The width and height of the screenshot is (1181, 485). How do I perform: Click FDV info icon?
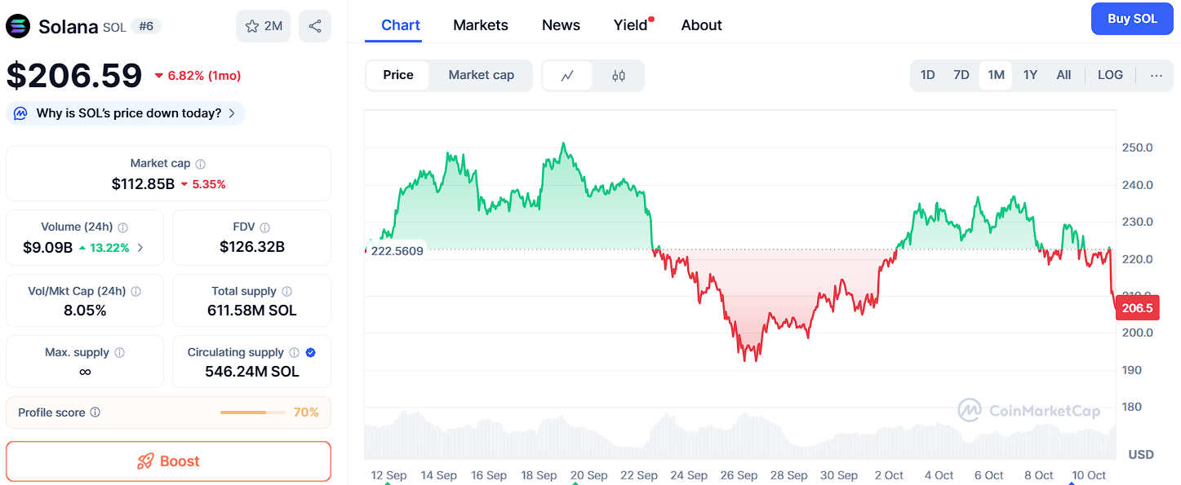264,227
